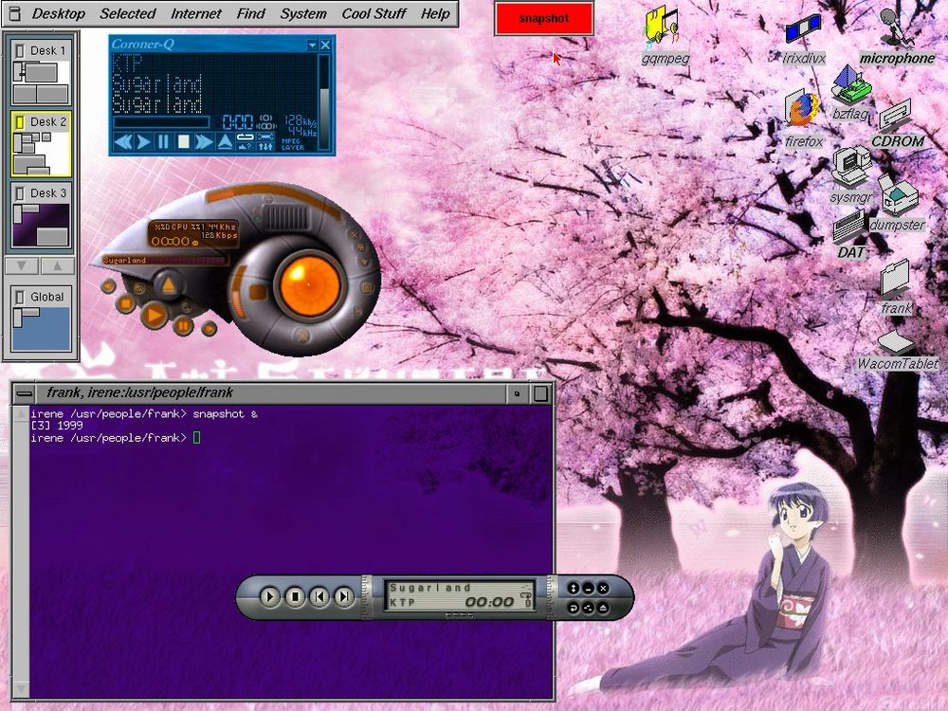948x711 pixels.
Task: Click the large orange play button
Action: click(155, 315)
